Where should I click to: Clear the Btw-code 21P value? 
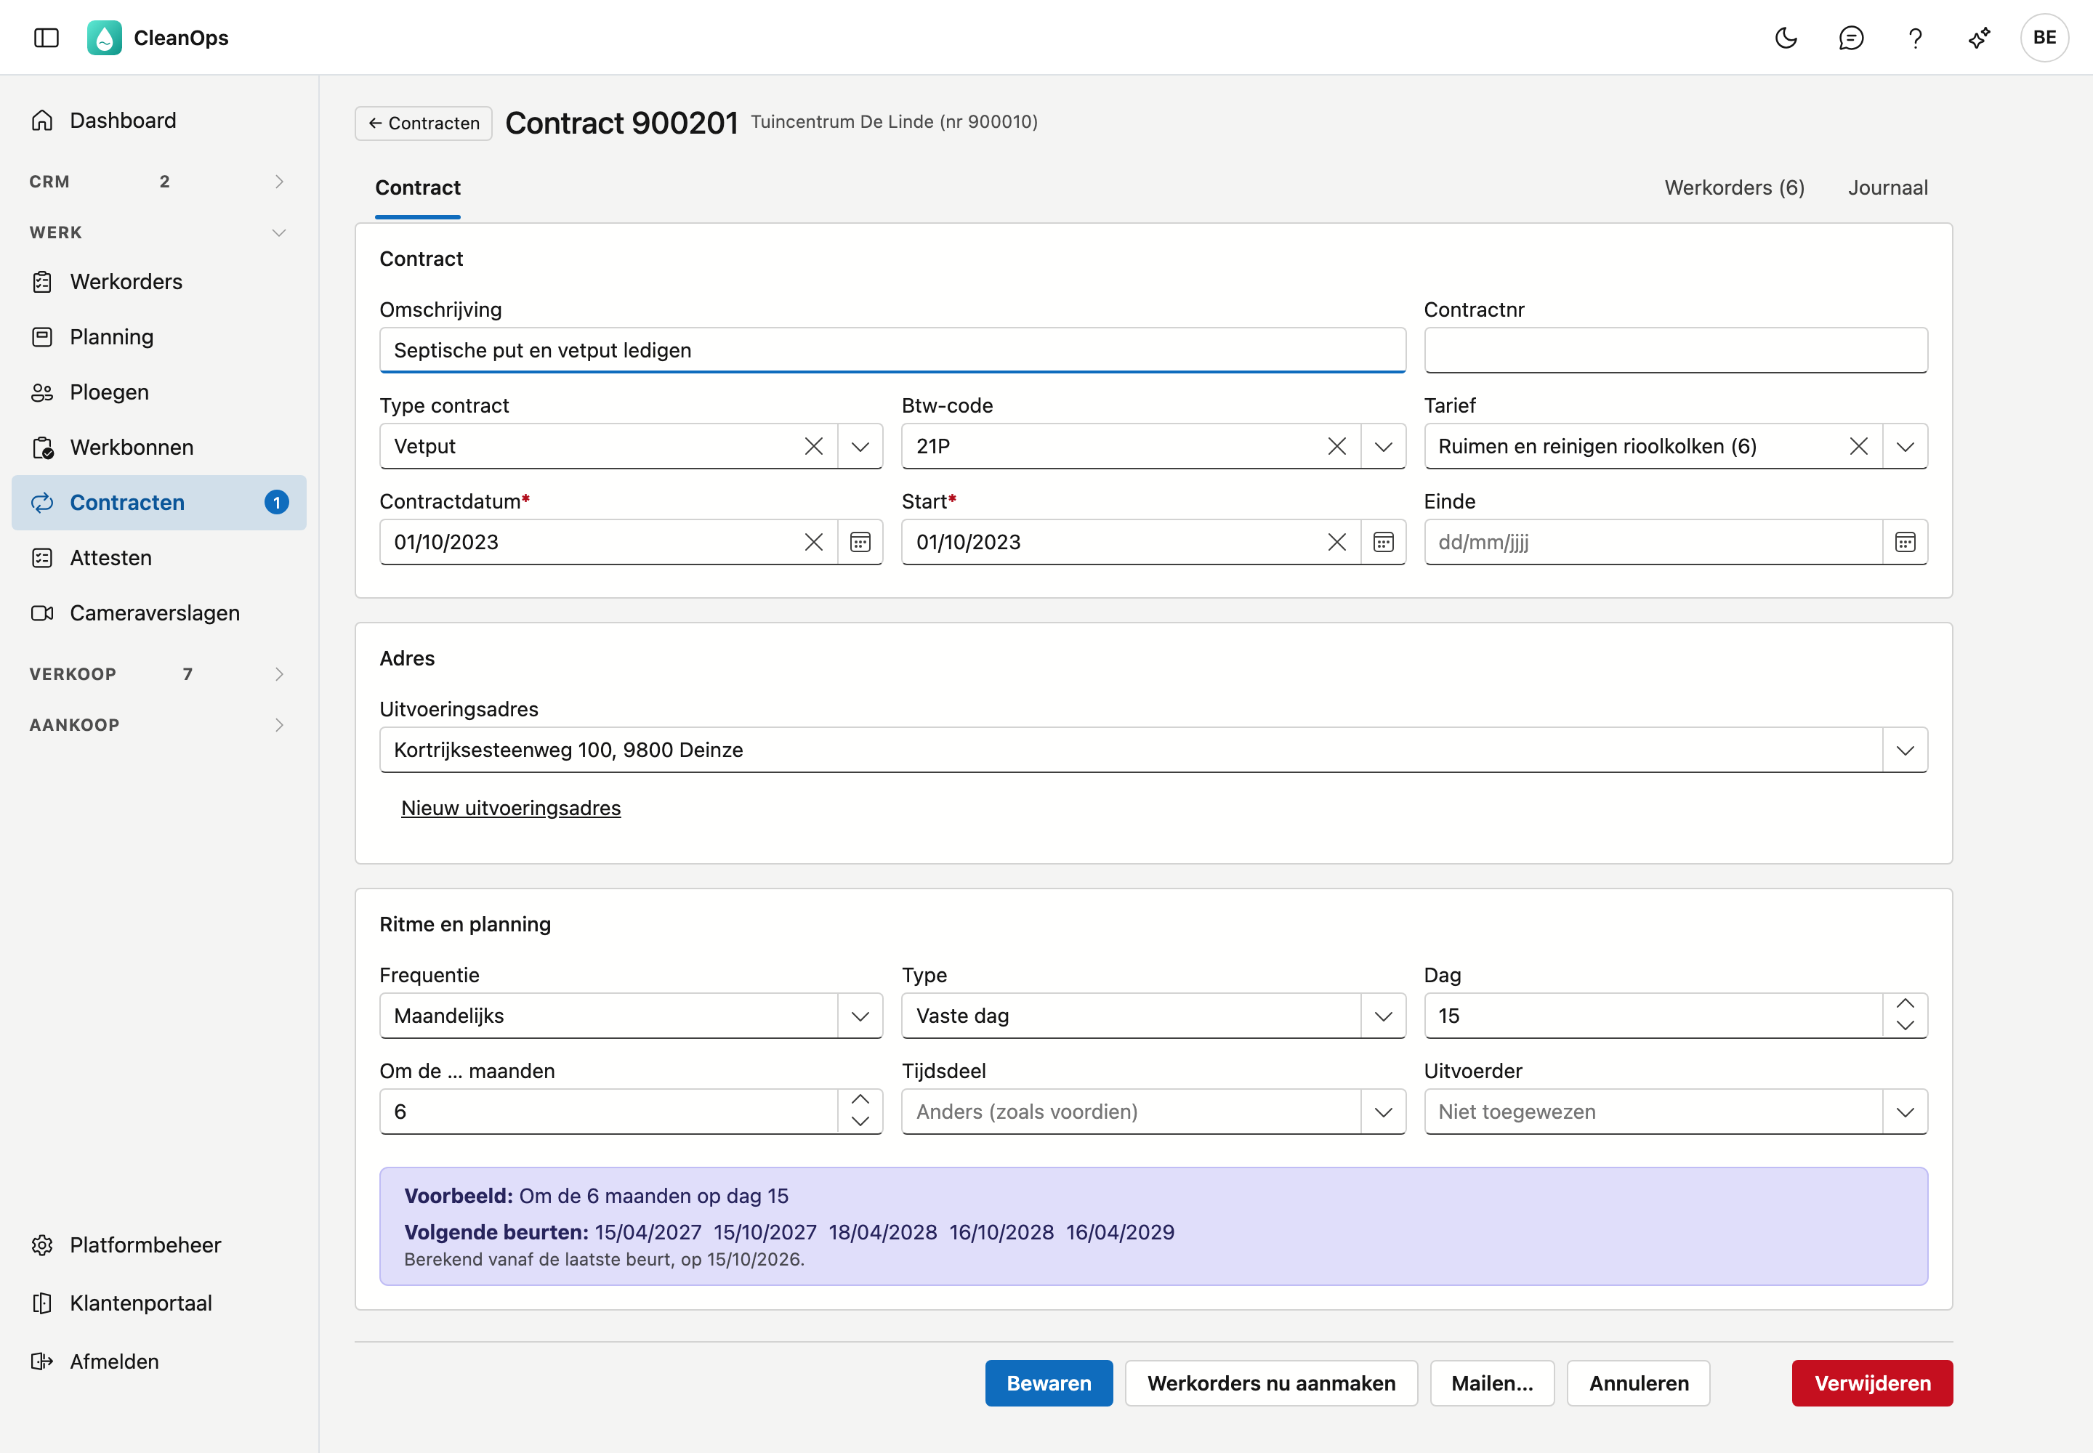[x=1336, y=446]
